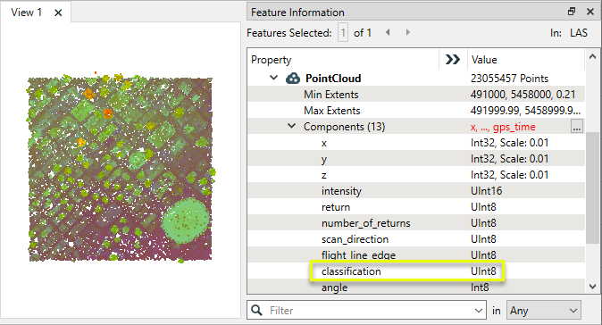
Task: Click the point cloud in View 1
Action: (121, 169)
